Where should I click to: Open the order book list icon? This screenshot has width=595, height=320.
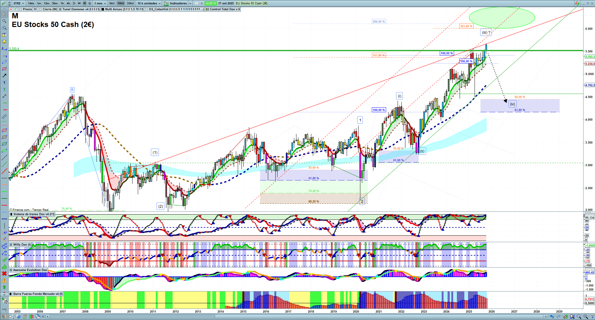25,317
